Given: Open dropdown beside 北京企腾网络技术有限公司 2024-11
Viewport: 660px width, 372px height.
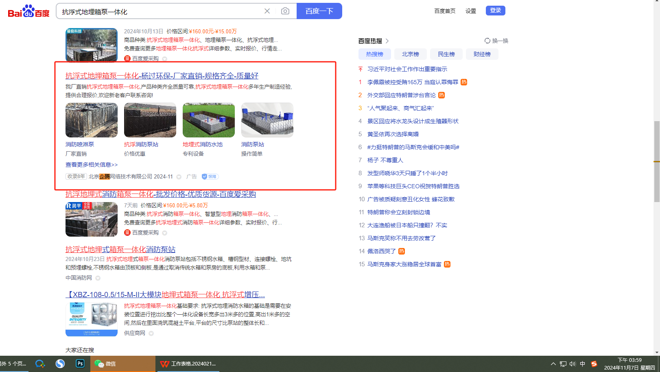Looking at the screenshot, I should [x=179, y=177].
